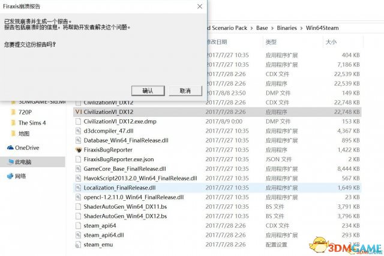Expand the breadcrumb arrow after Scenario Pack
384x256 pixels.
click(251, 28)
